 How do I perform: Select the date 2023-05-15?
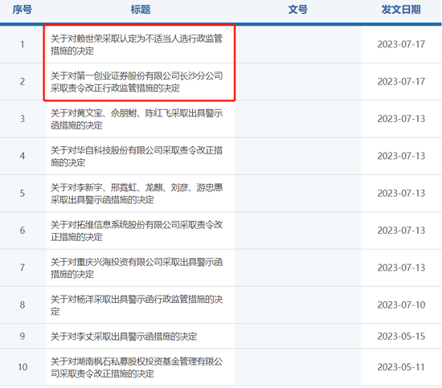(x=401, y=336)
